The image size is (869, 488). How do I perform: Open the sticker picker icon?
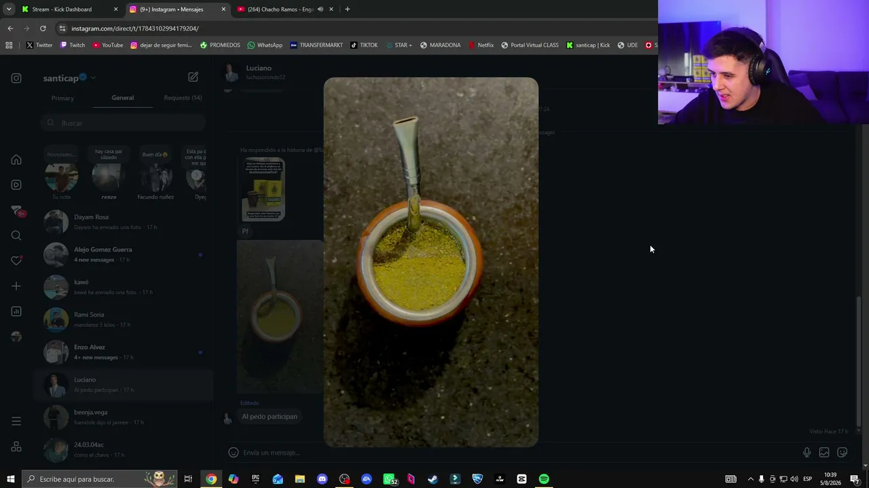843,453
